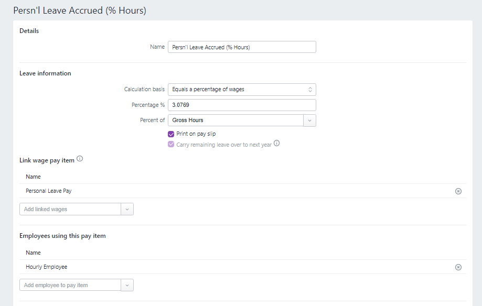Open Add linked wages dropdown arrow
Screen dimensions: 482x306
(x=127, y=210)
